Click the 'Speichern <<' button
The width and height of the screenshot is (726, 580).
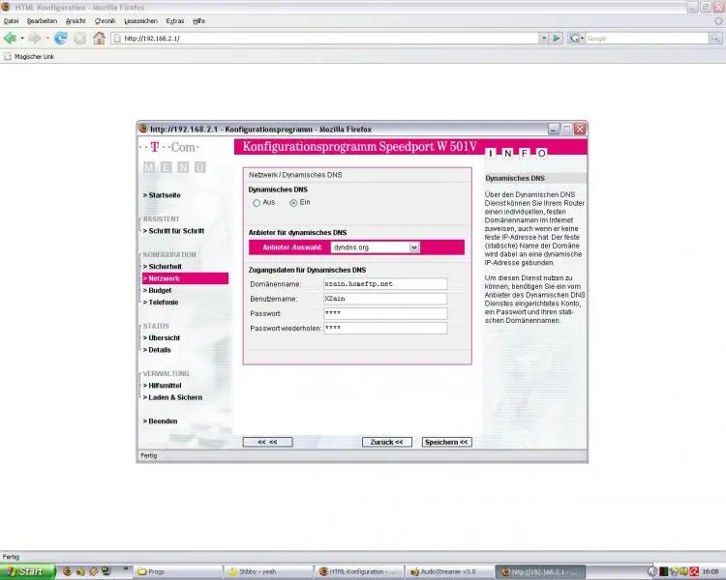pos(446,442)
